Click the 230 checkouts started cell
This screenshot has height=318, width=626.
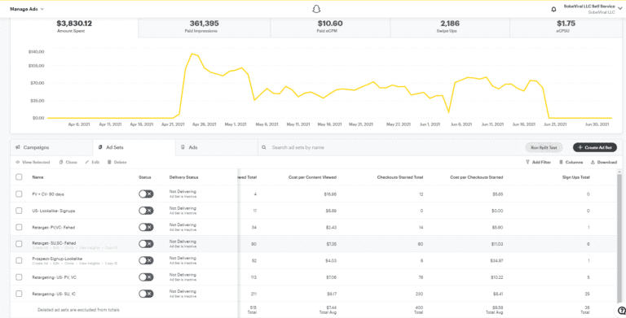[420, 294]
